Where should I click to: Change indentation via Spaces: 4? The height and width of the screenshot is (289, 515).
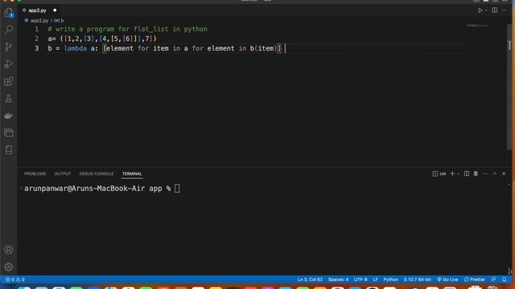click(x=338, y=279)
